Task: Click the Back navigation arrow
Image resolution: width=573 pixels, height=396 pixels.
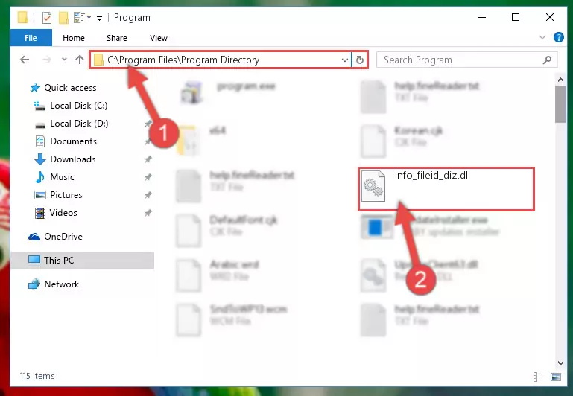Action: click(x=25, y=60)
